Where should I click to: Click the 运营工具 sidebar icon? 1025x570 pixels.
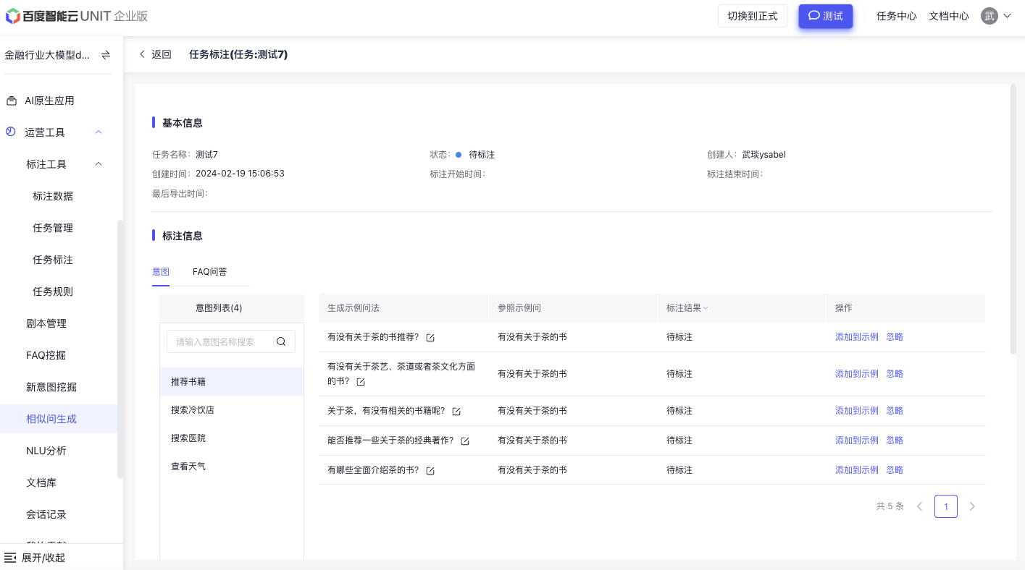[x=11, y=132]
